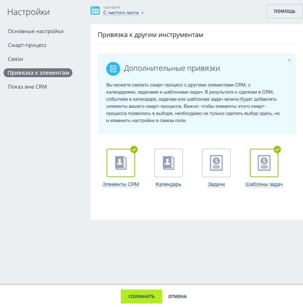The image size is (303, 307).
Task: Click the scenario code window icon
Action: tap(95, 11)
